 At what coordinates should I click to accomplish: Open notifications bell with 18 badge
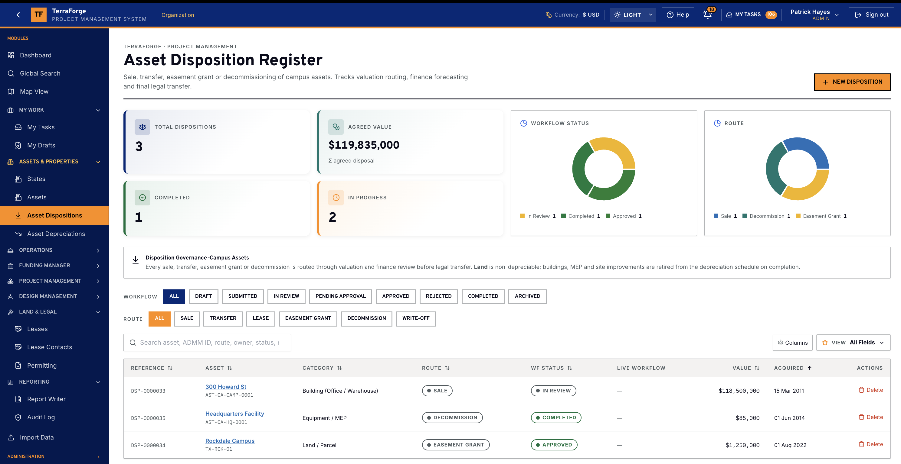tap(708, 15)
